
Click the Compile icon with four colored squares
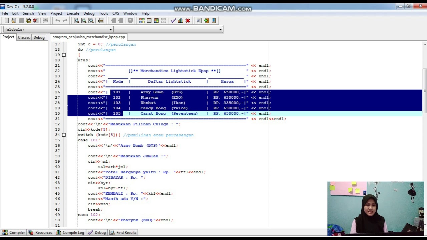pyautogui.click(x=142, y=21)
